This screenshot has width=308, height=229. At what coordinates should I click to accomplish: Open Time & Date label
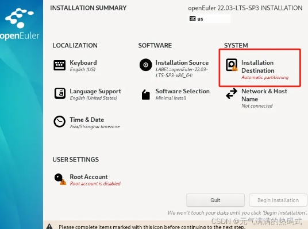pyautogui.click(x=87, y=120)
